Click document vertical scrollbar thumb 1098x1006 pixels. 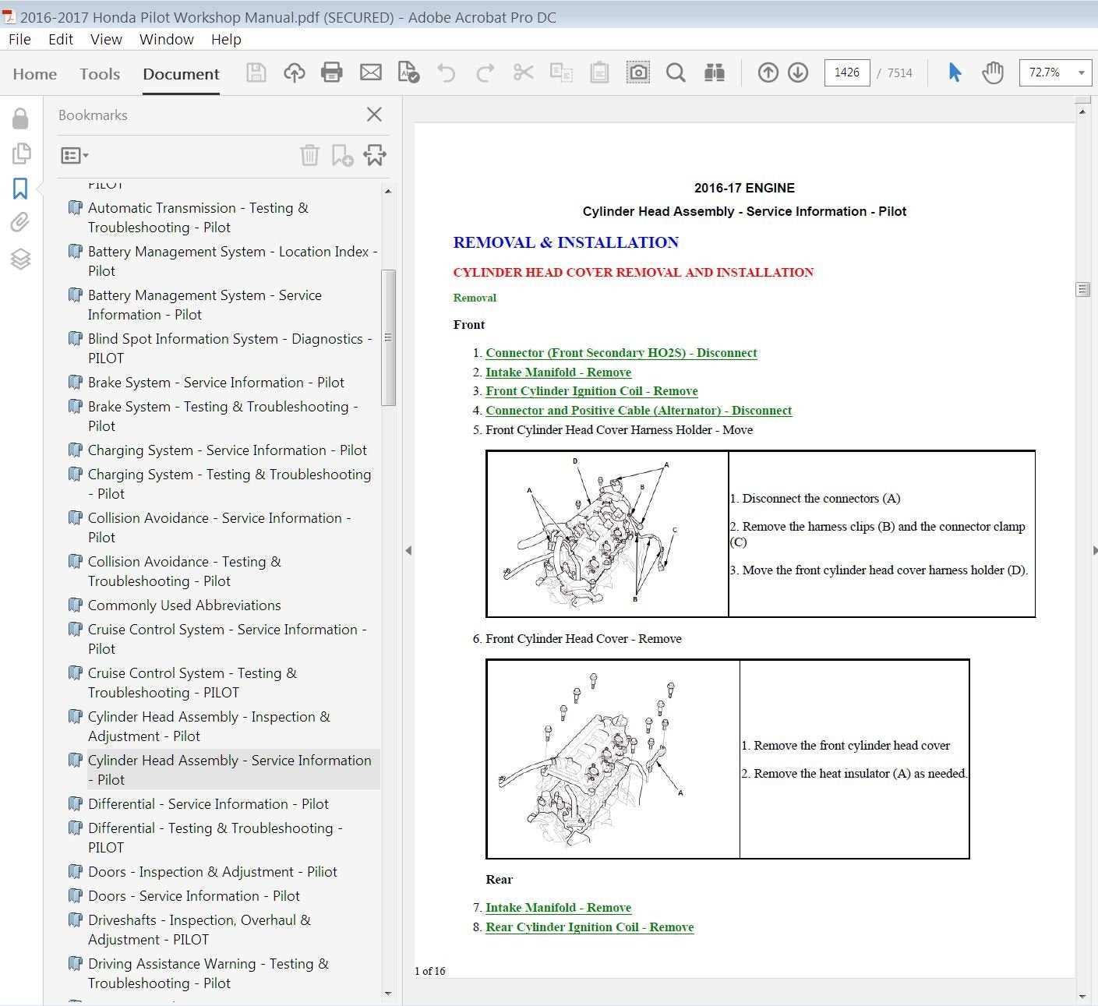(1082, 289)
